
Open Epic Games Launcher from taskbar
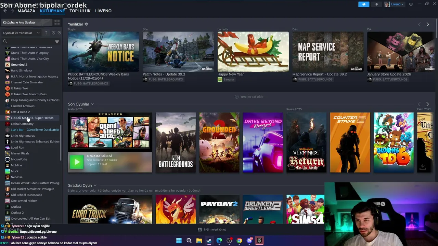click(259, 241)
